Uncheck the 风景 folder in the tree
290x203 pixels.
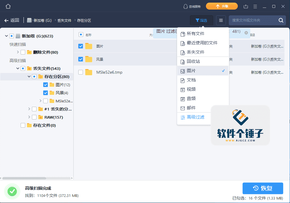[x=46, y=93]
